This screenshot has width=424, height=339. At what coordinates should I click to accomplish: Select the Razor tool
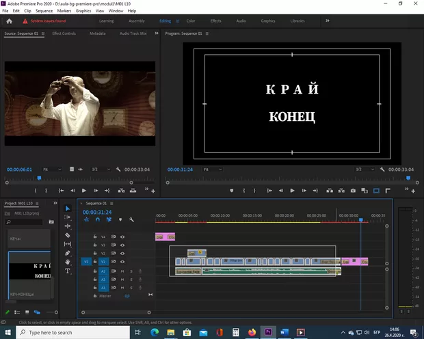68,235
